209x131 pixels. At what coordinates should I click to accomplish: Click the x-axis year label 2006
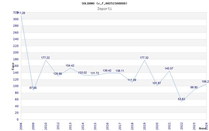pos(21,126)
